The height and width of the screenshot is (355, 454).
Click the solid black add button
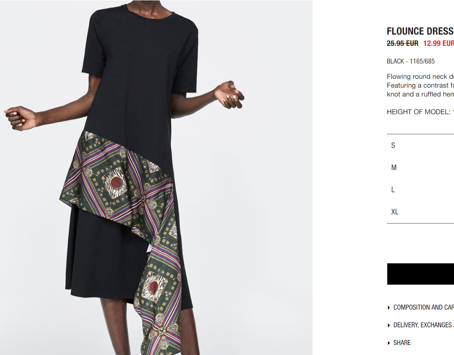[x=420, y=274]
